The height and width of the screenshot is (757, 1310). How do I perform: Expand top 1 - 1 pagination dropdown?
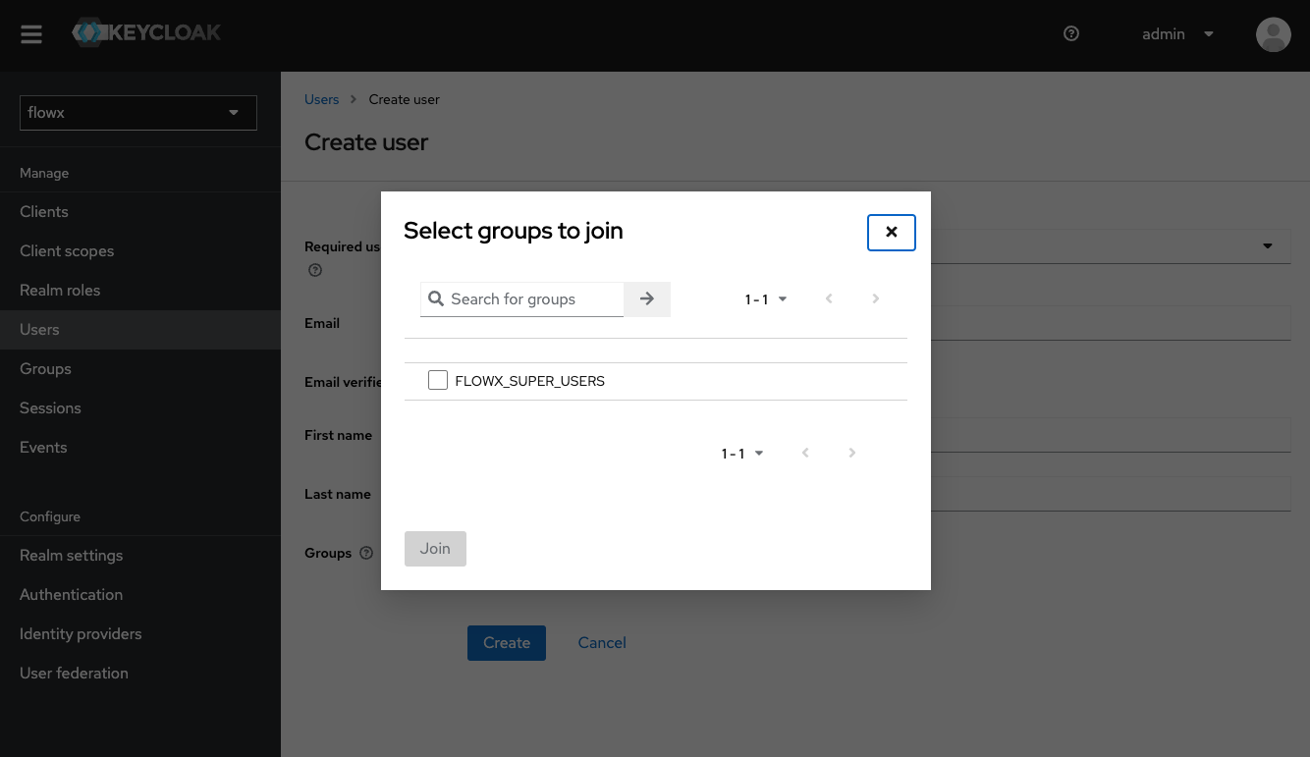766,299
